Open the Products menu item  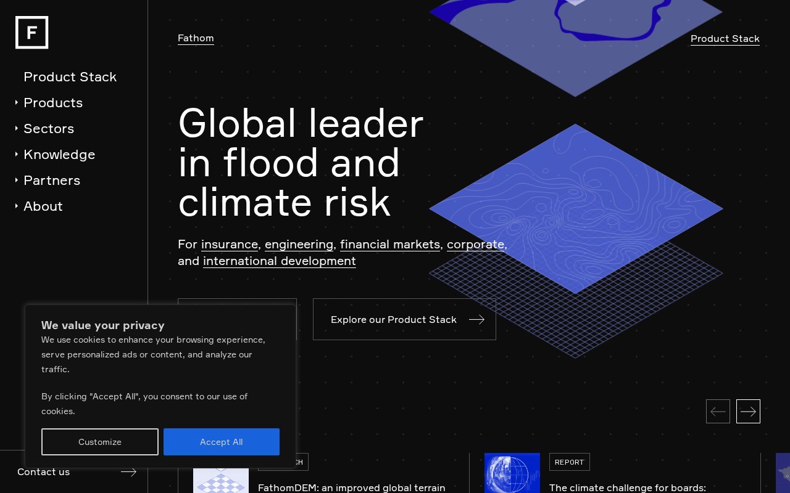click(53, 103)
